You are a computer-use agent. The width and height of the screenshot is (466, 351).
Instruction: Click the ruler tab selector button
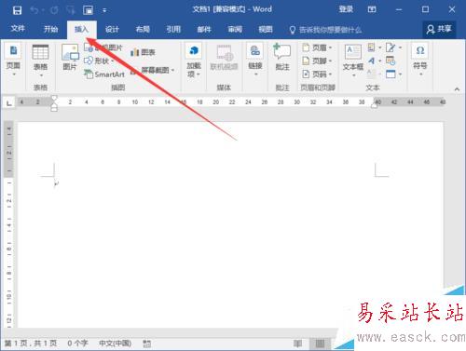(x=9, y=102)
